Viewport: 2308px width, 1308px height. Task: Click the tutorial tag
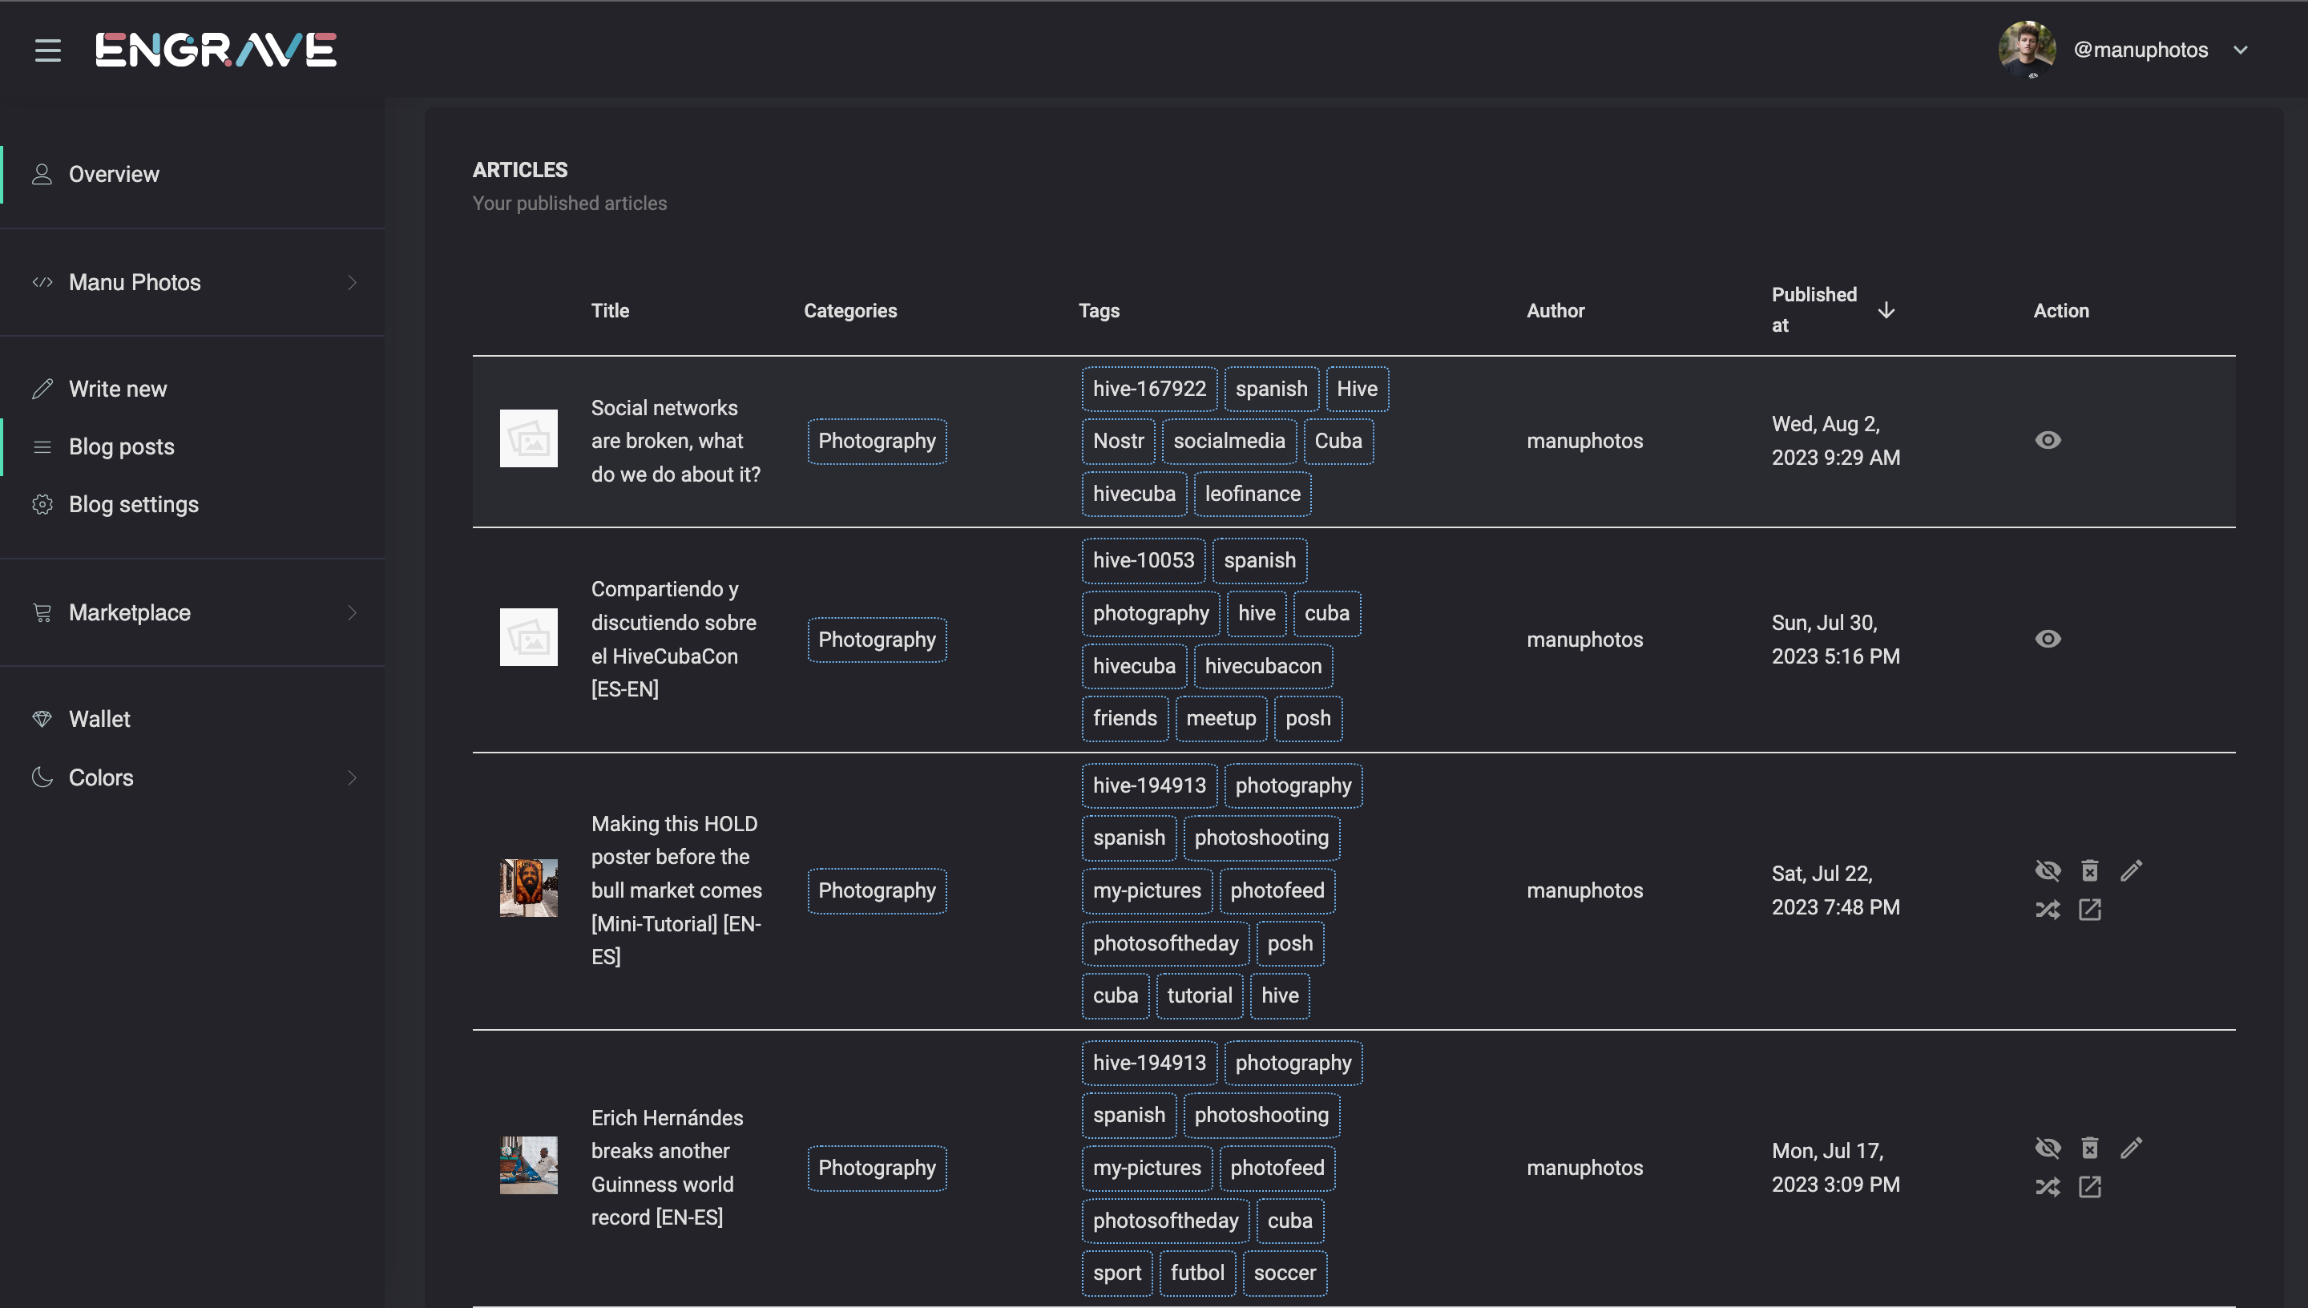pos(1200,995)
